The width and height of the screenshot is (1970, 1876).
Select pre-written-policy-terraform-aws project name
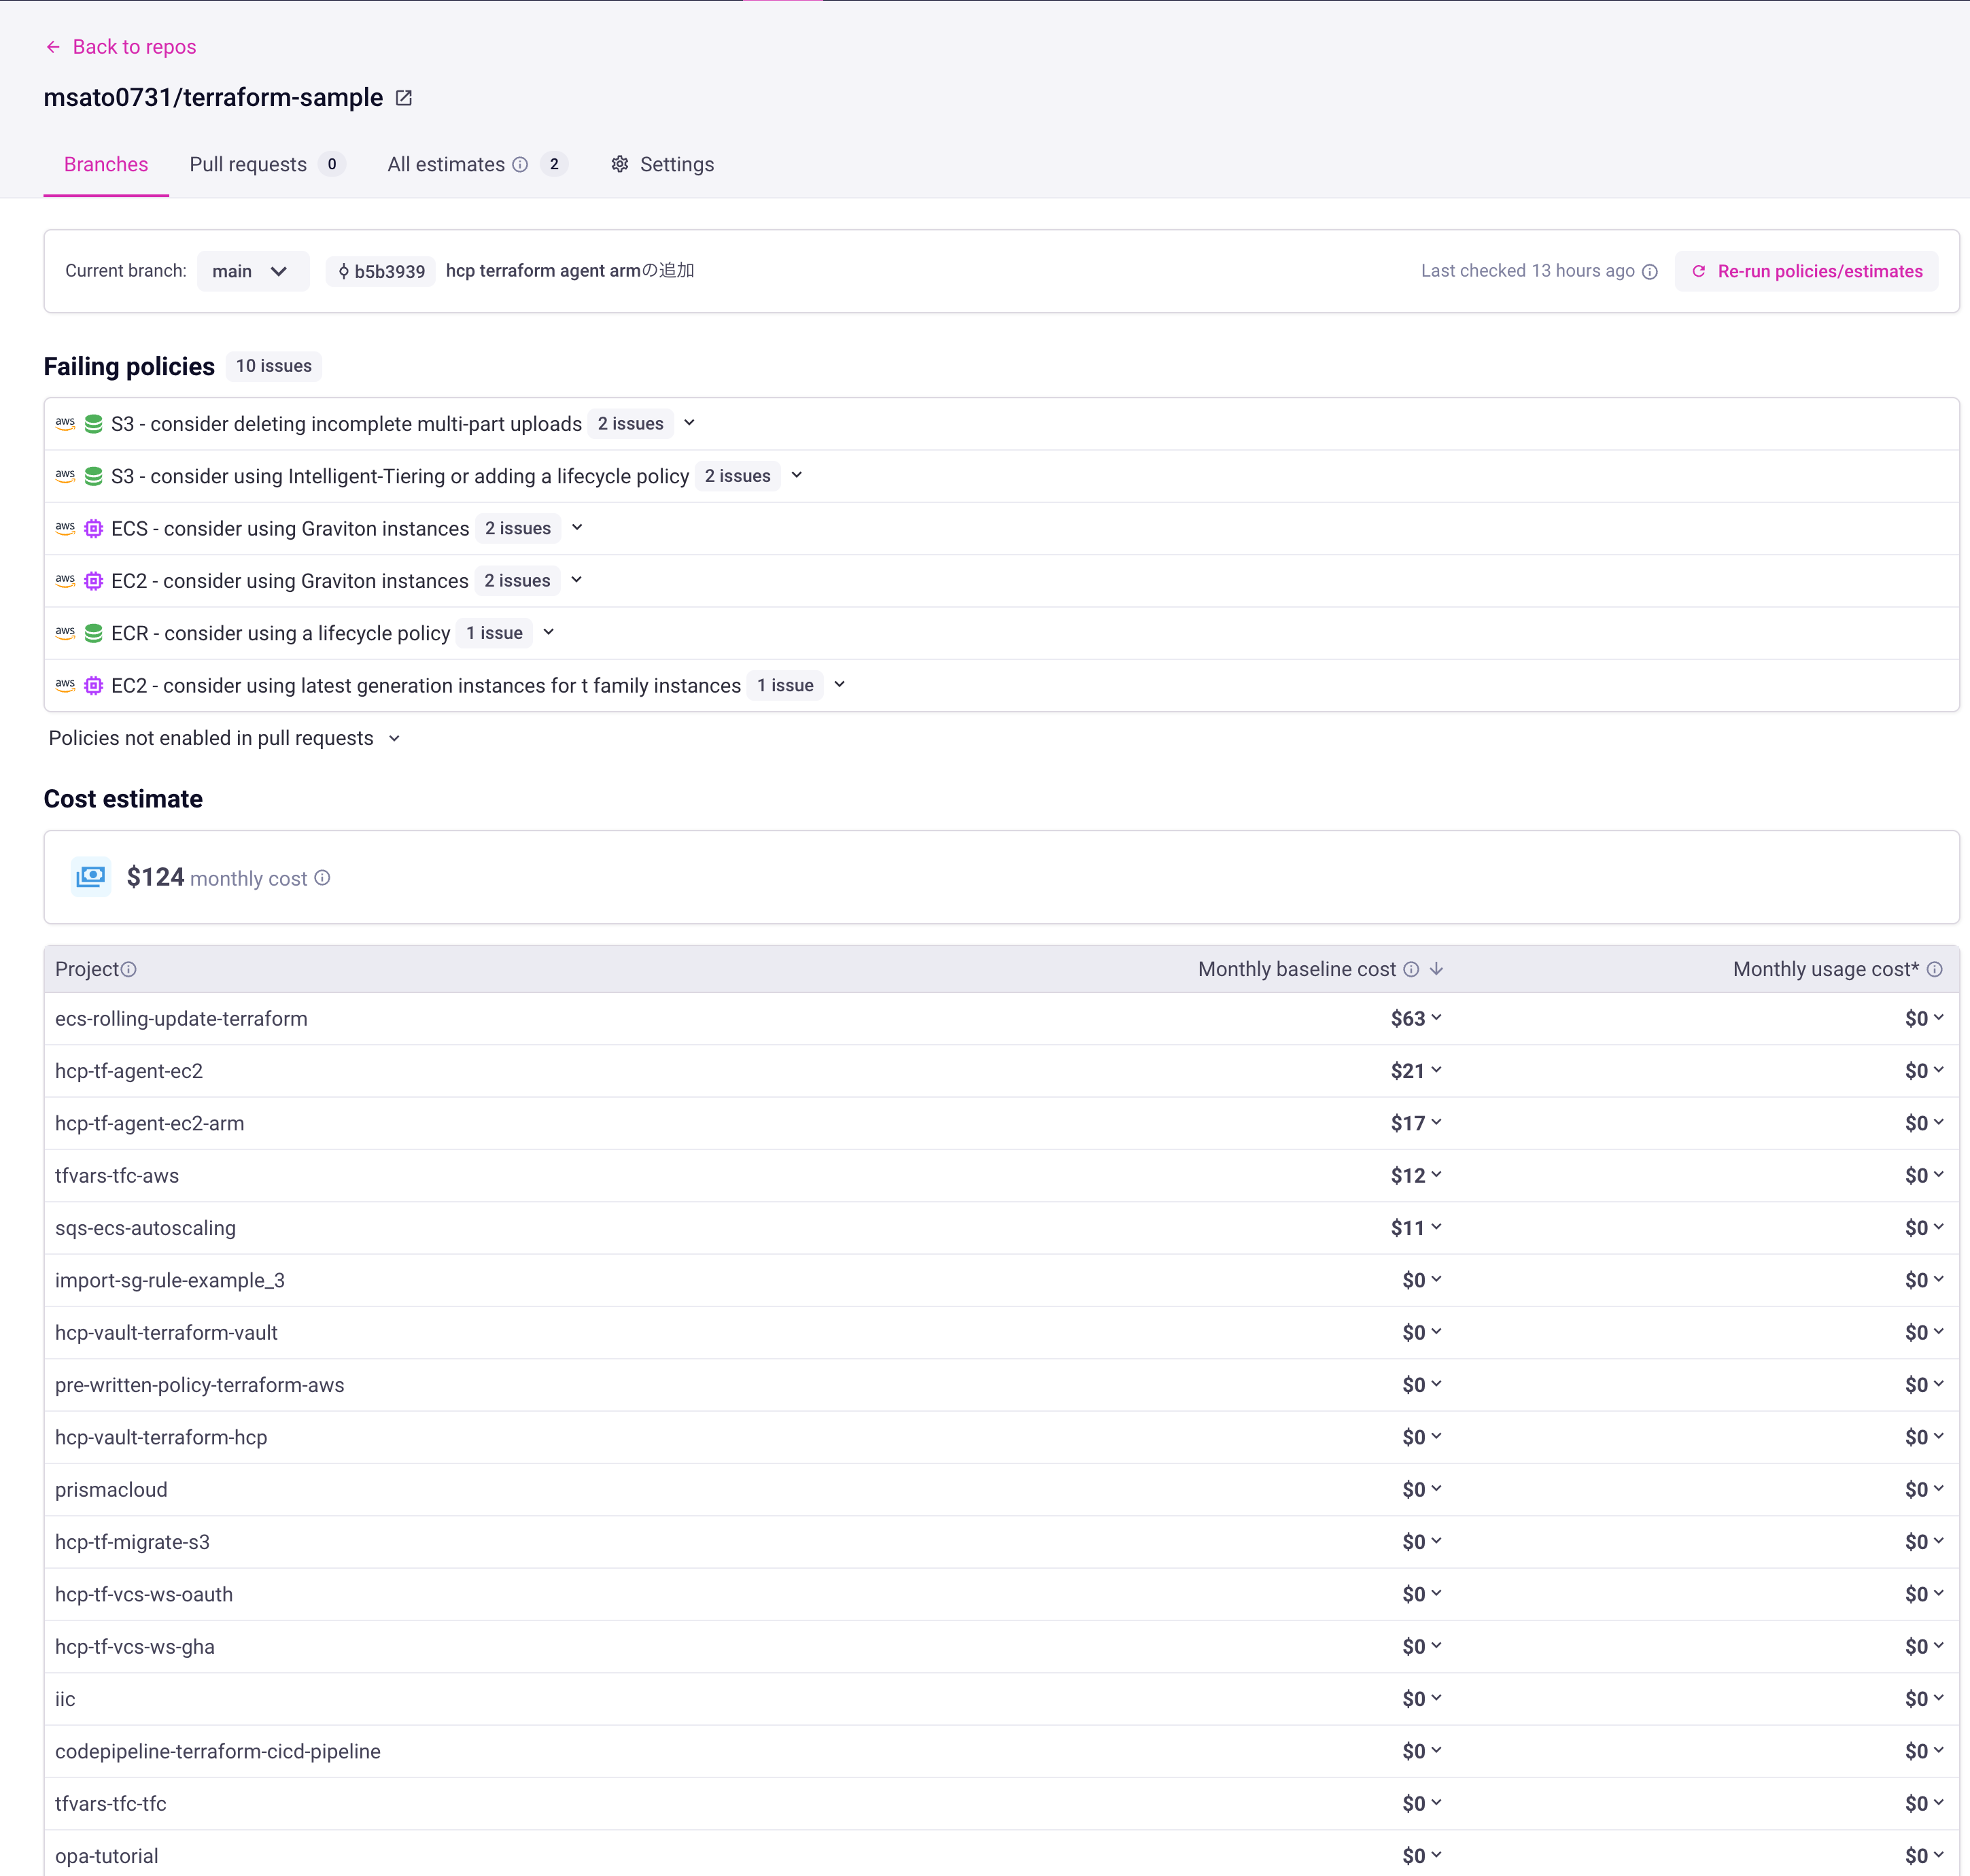coord(200,1385)
